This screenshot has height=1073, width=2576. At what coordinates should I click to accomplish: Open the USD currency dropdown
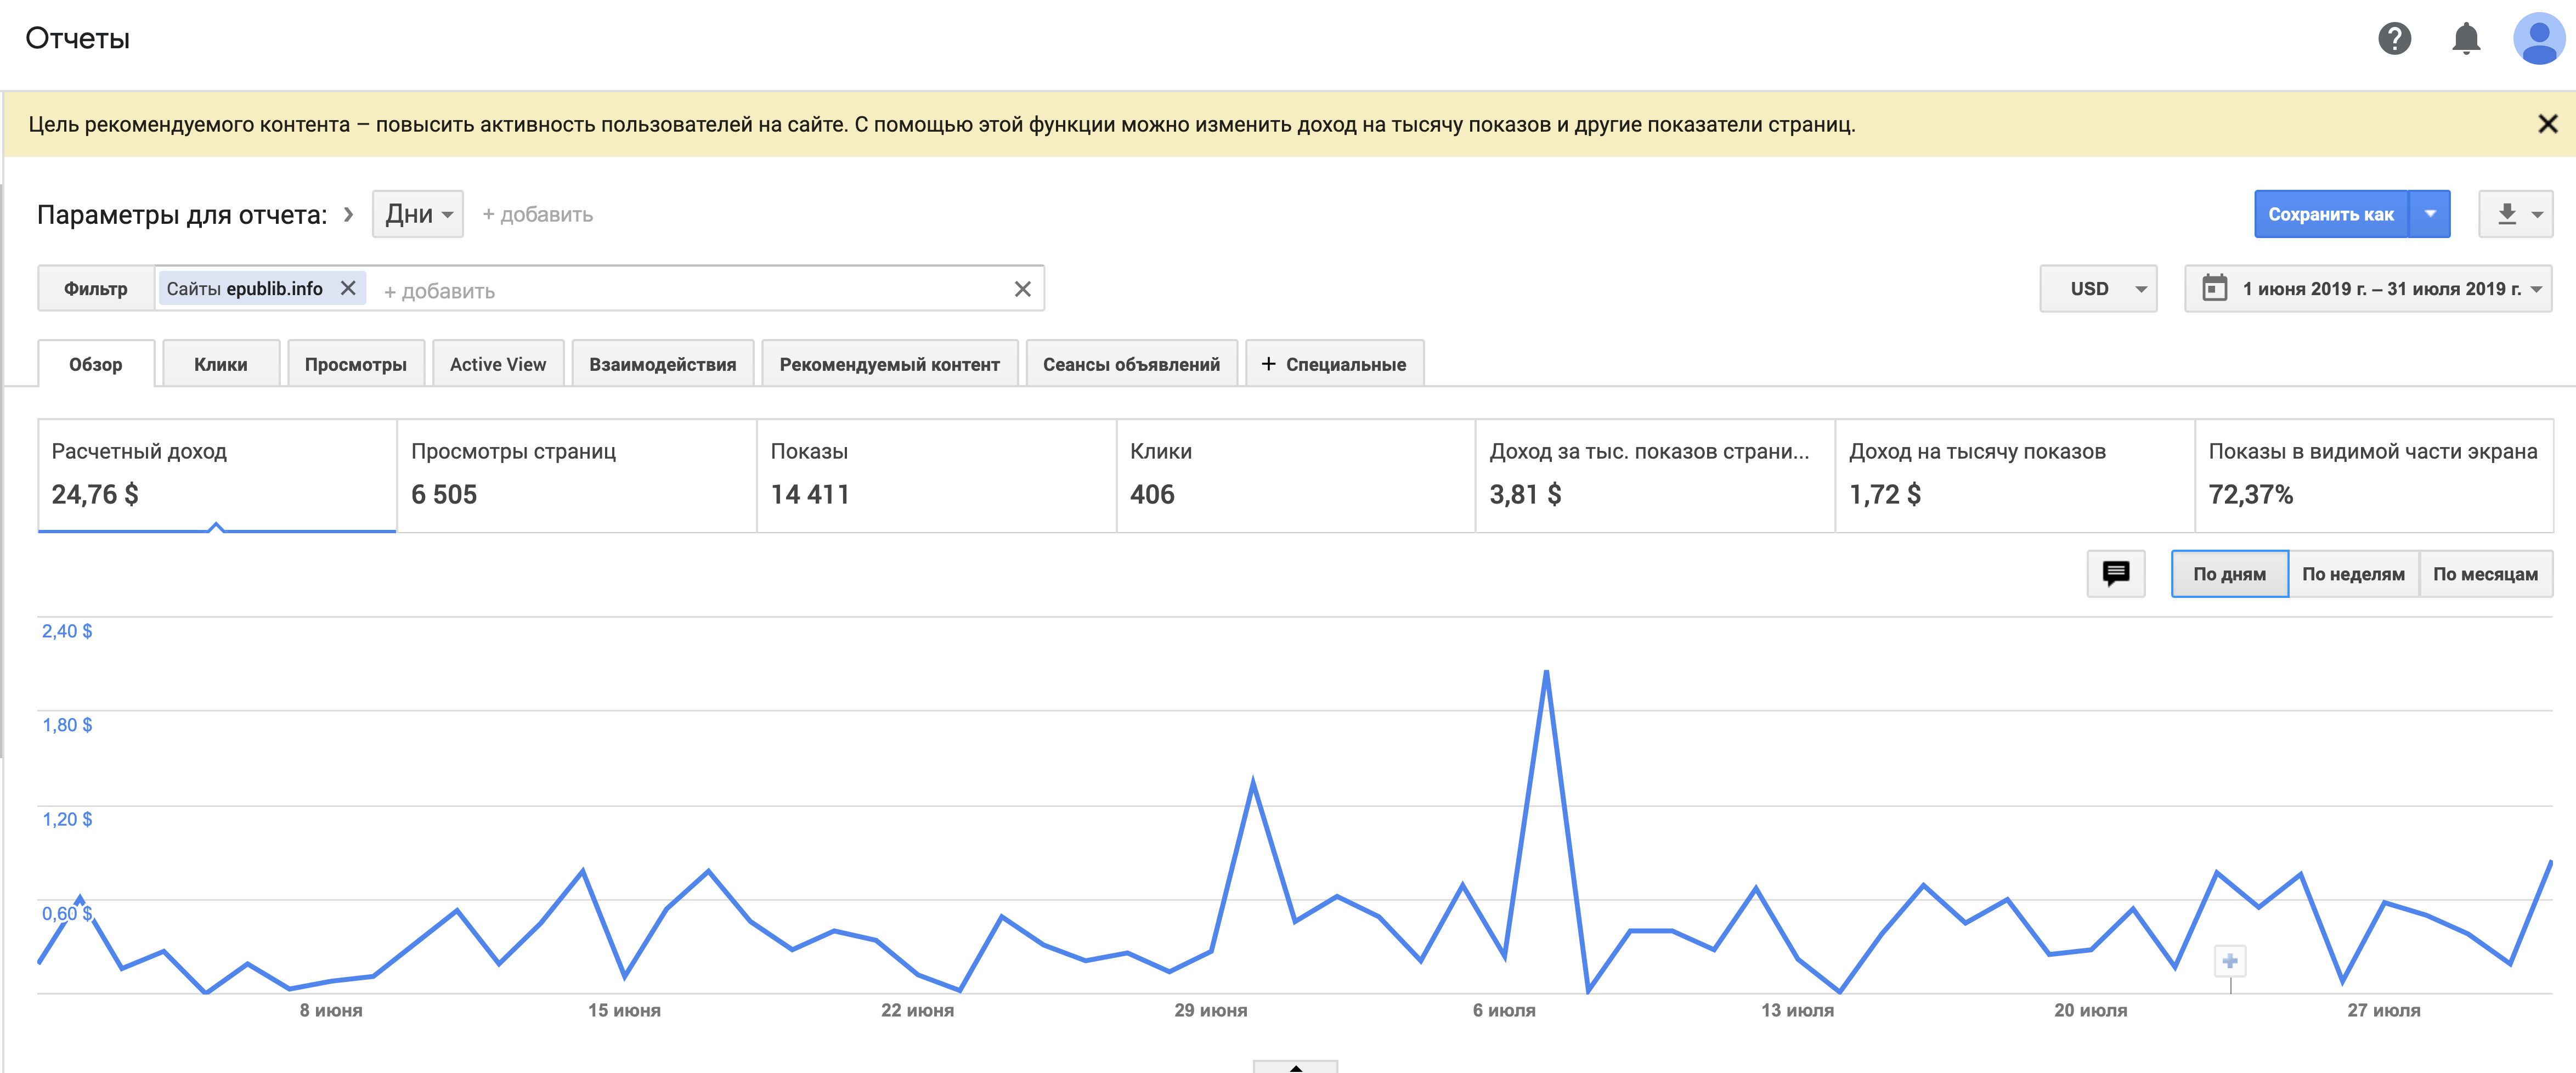[x=2098, y=289]
